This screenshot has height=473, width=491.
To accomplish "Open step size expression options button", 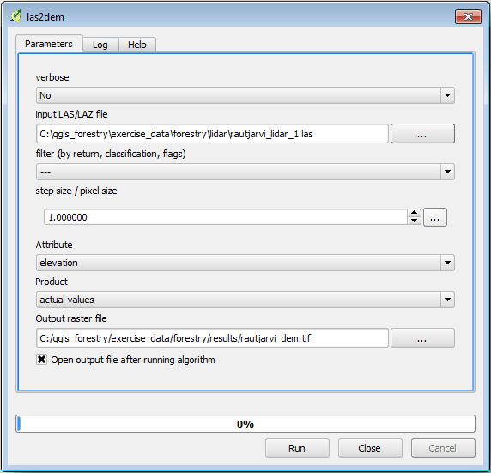I will [435, 217].
